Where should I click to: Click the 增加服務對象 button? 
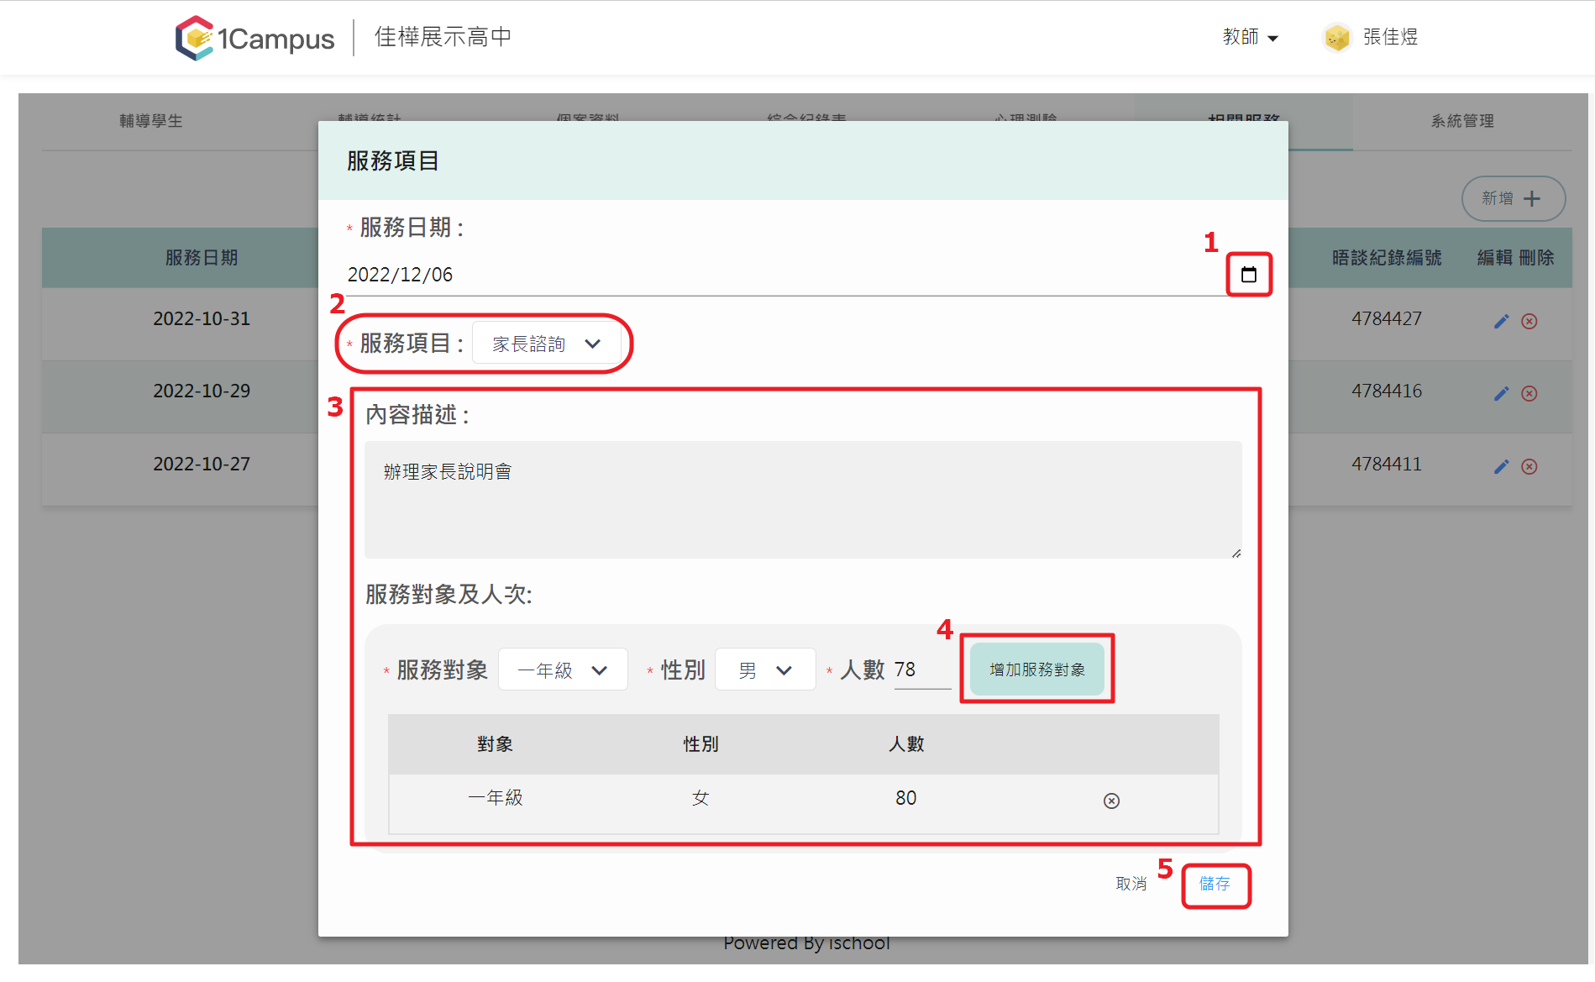(x=1037, y=670)
